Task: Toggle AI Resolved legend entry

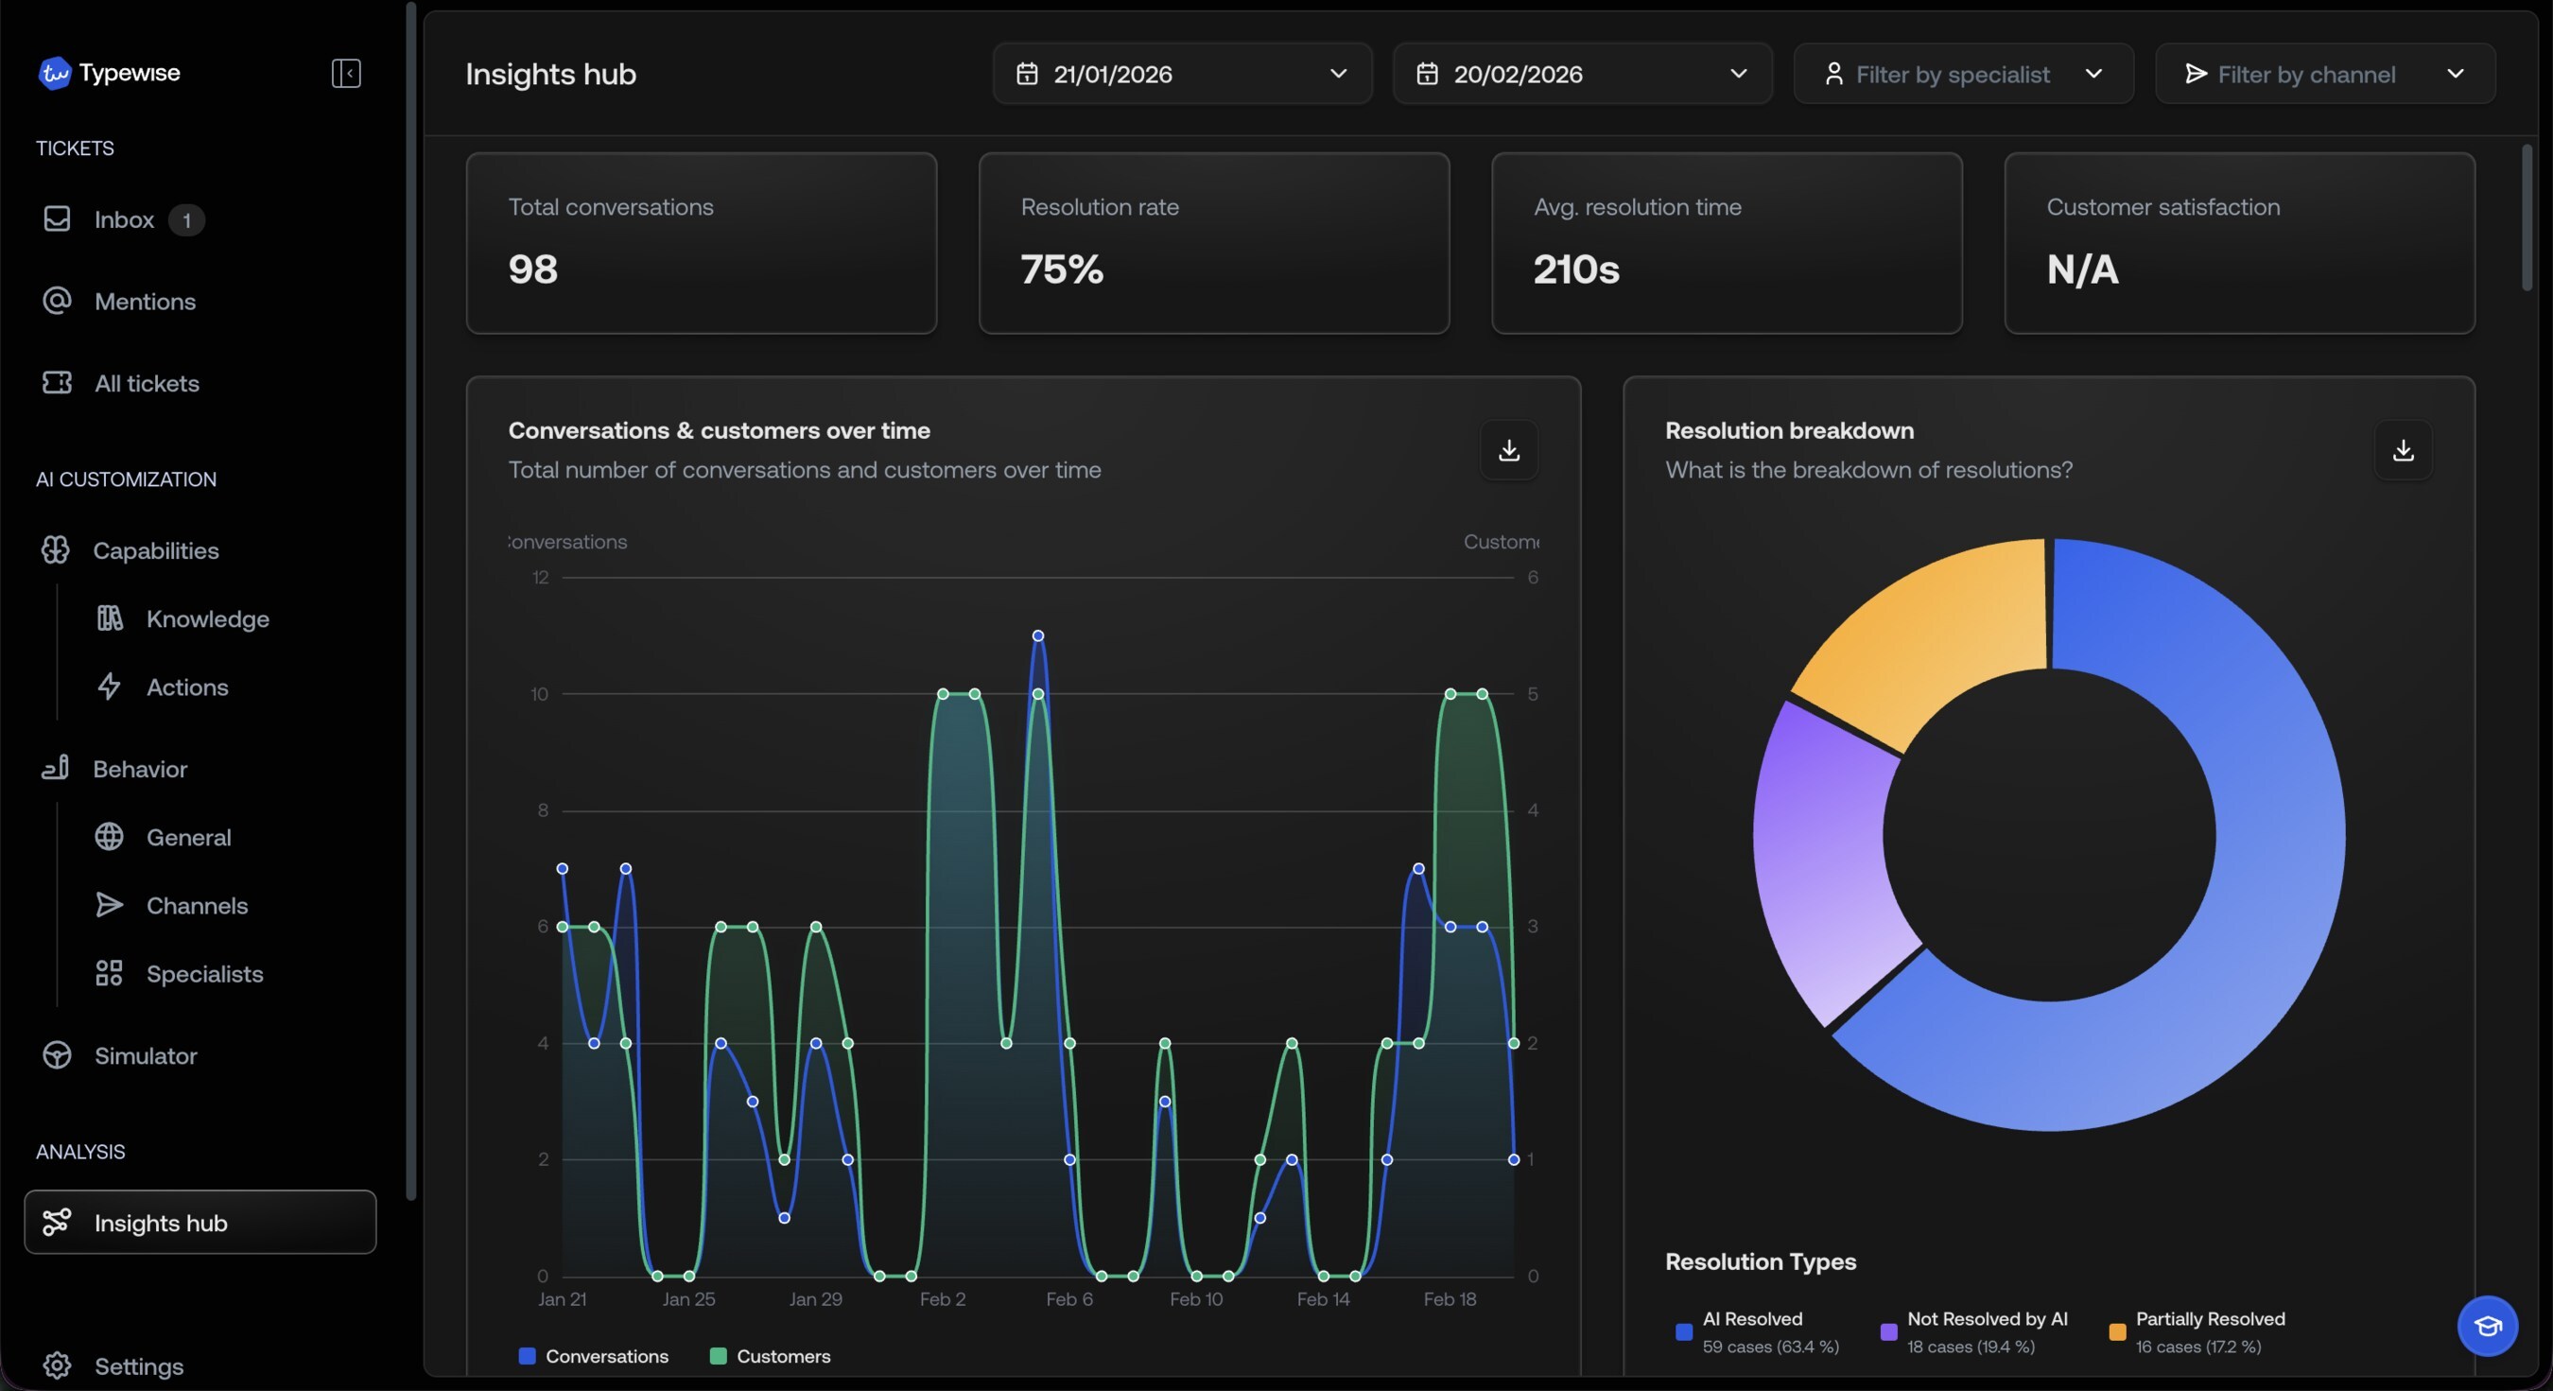Action: (x=1751, y=1318)
